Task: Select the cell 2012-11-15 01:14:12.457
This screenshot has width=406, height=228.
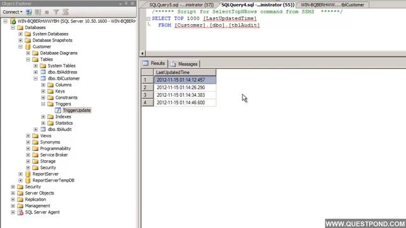Action: [x=185, y=80]
